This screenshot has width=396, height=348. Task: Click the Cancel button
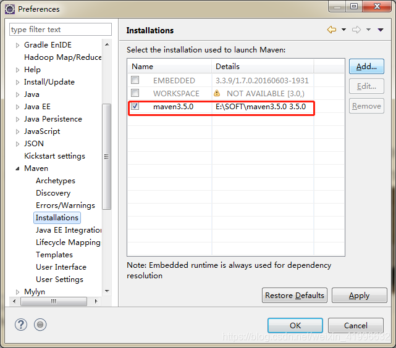[356, 326]
